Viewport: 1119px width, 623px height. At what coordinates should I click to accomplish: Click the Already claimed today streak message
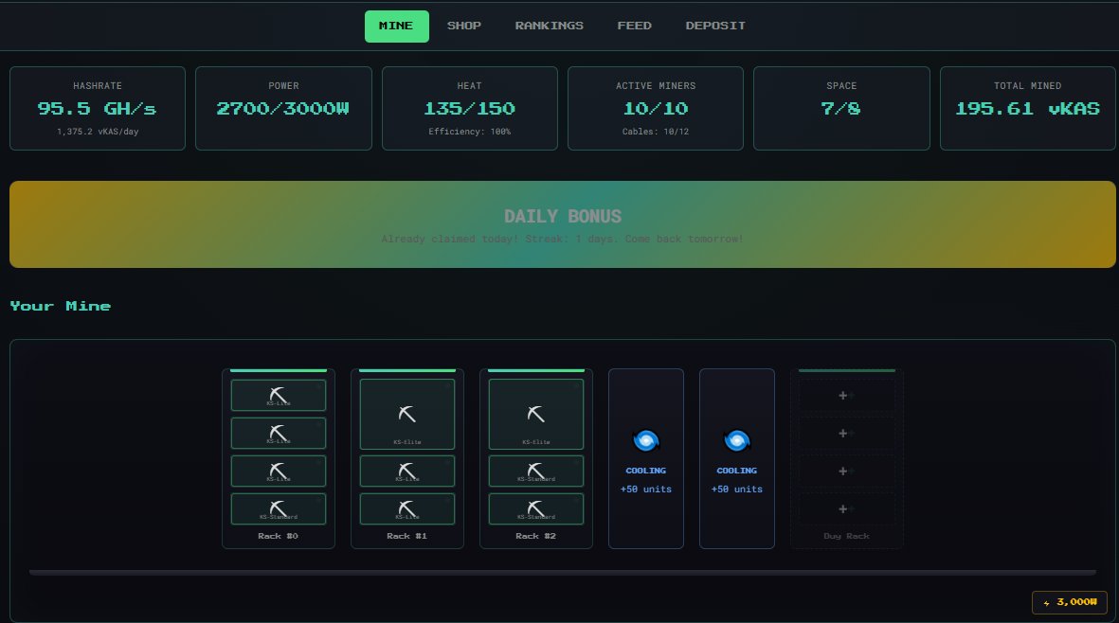[x=563, y=239]
